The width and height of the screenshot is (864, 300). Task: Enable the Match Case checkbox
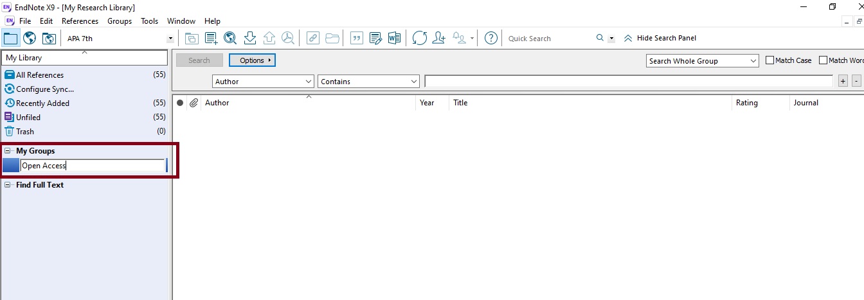click(x=770, y=60)
